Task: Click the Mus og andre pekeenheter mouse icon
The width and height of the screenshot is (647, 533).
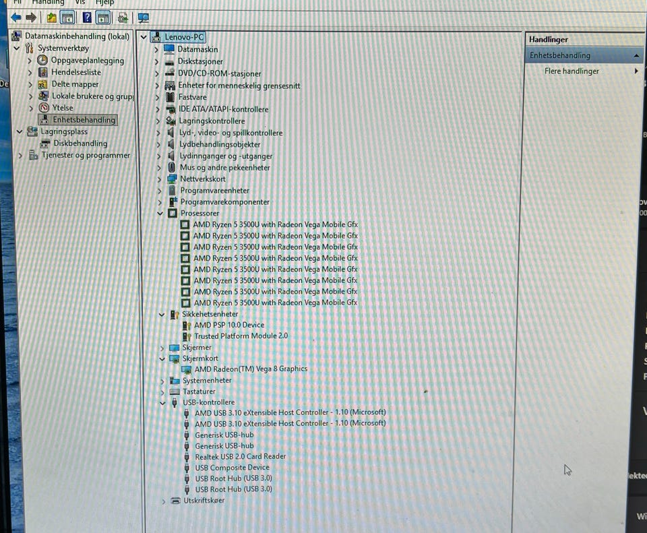Action: point(172,168)
